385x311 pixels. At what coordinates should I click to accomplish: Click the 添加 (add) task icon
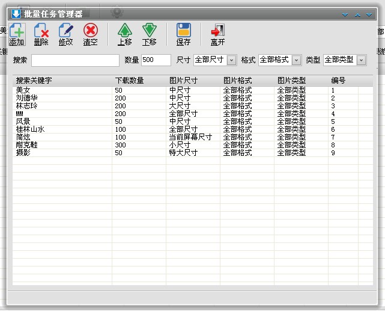17,34
